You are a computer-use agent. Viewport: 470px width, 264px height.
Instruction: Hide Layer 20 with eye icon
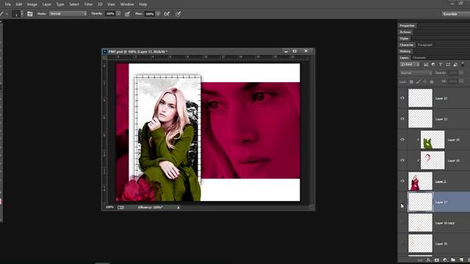click(402, 139)
